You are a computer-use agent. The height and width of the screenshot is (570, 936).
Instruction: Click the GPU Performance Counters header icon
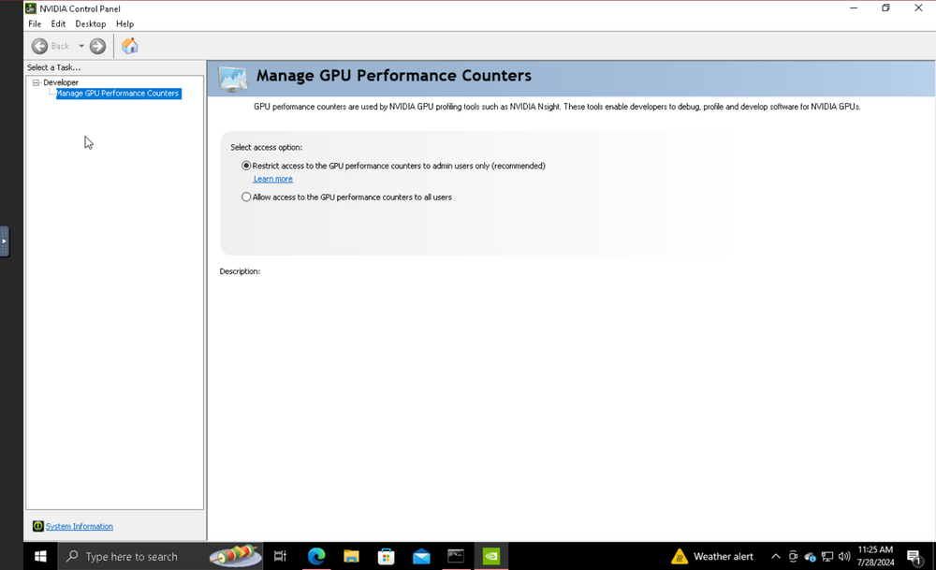(233, 79)
